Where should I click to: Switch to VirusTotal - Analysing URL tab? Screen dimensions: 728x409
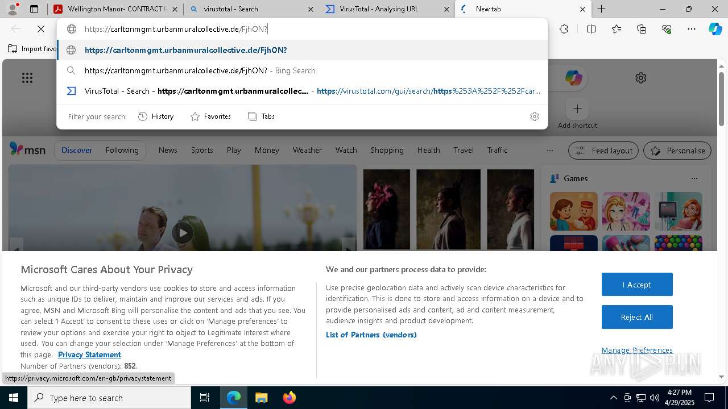pyautogui.click(x=387, y=9)
